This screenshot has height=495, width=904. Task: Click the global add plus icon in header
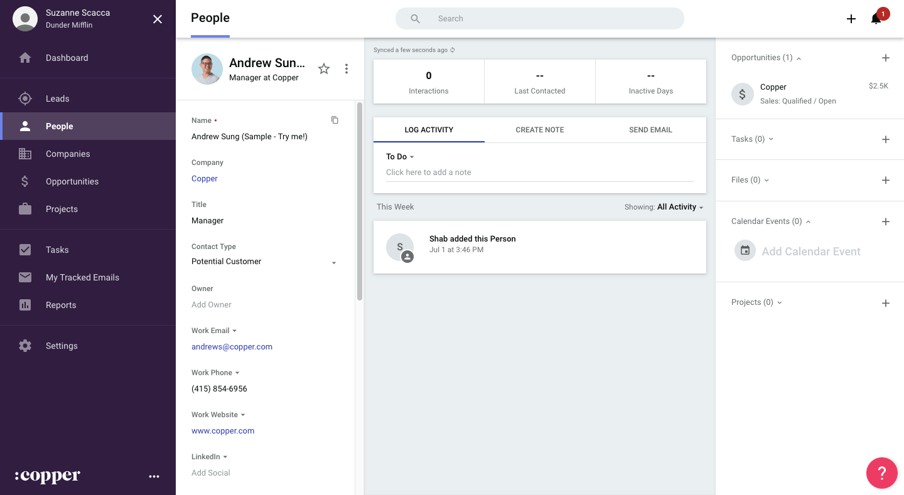pos(851,19)
